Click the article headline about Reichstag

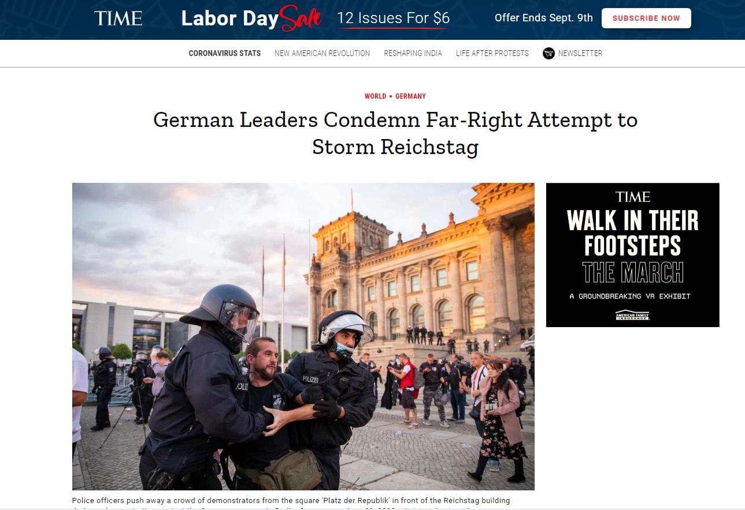tap(395, 133)
